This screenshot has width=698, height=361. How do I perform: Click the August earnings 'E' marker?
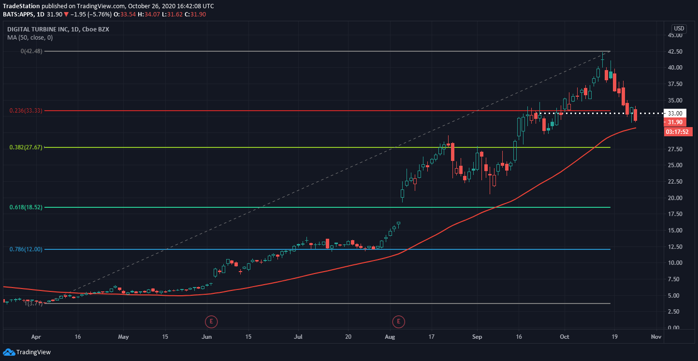tap(399, 321)
